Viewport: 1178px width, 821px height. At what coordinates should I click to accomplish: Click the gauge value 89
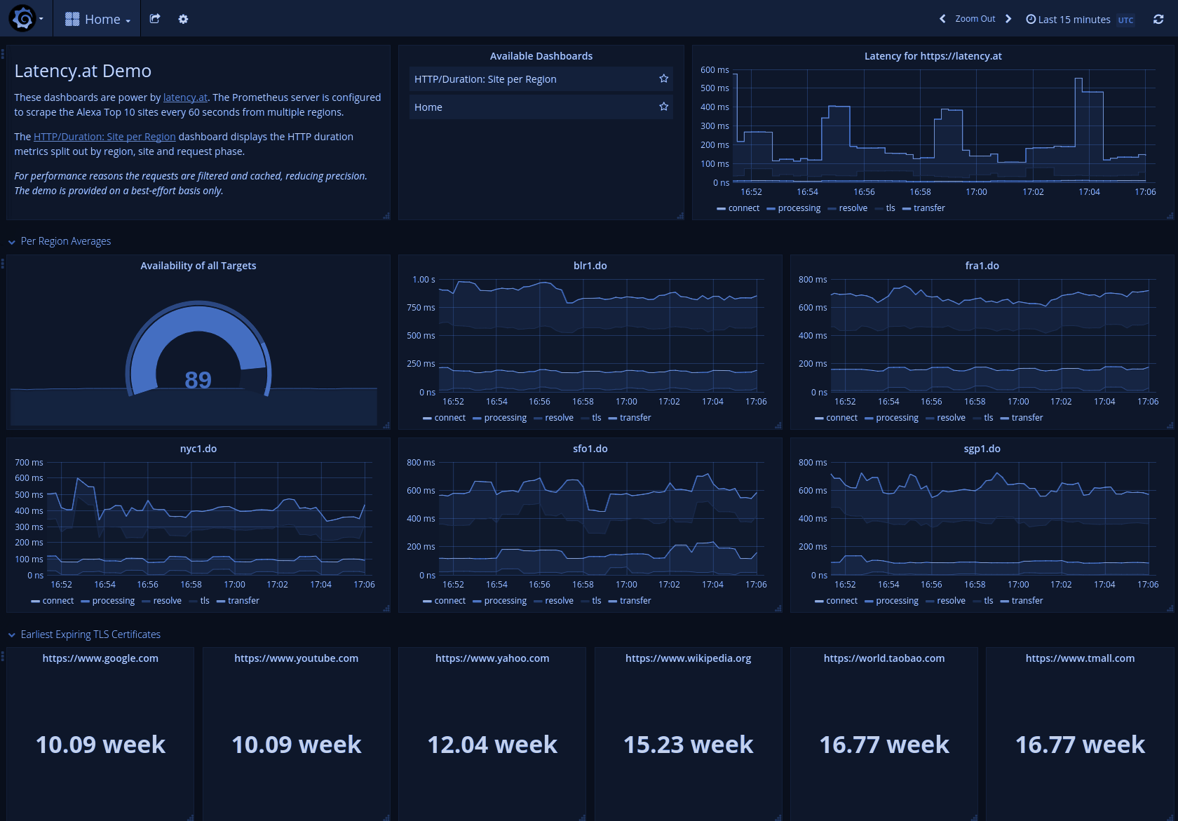(x=198, y=380)
